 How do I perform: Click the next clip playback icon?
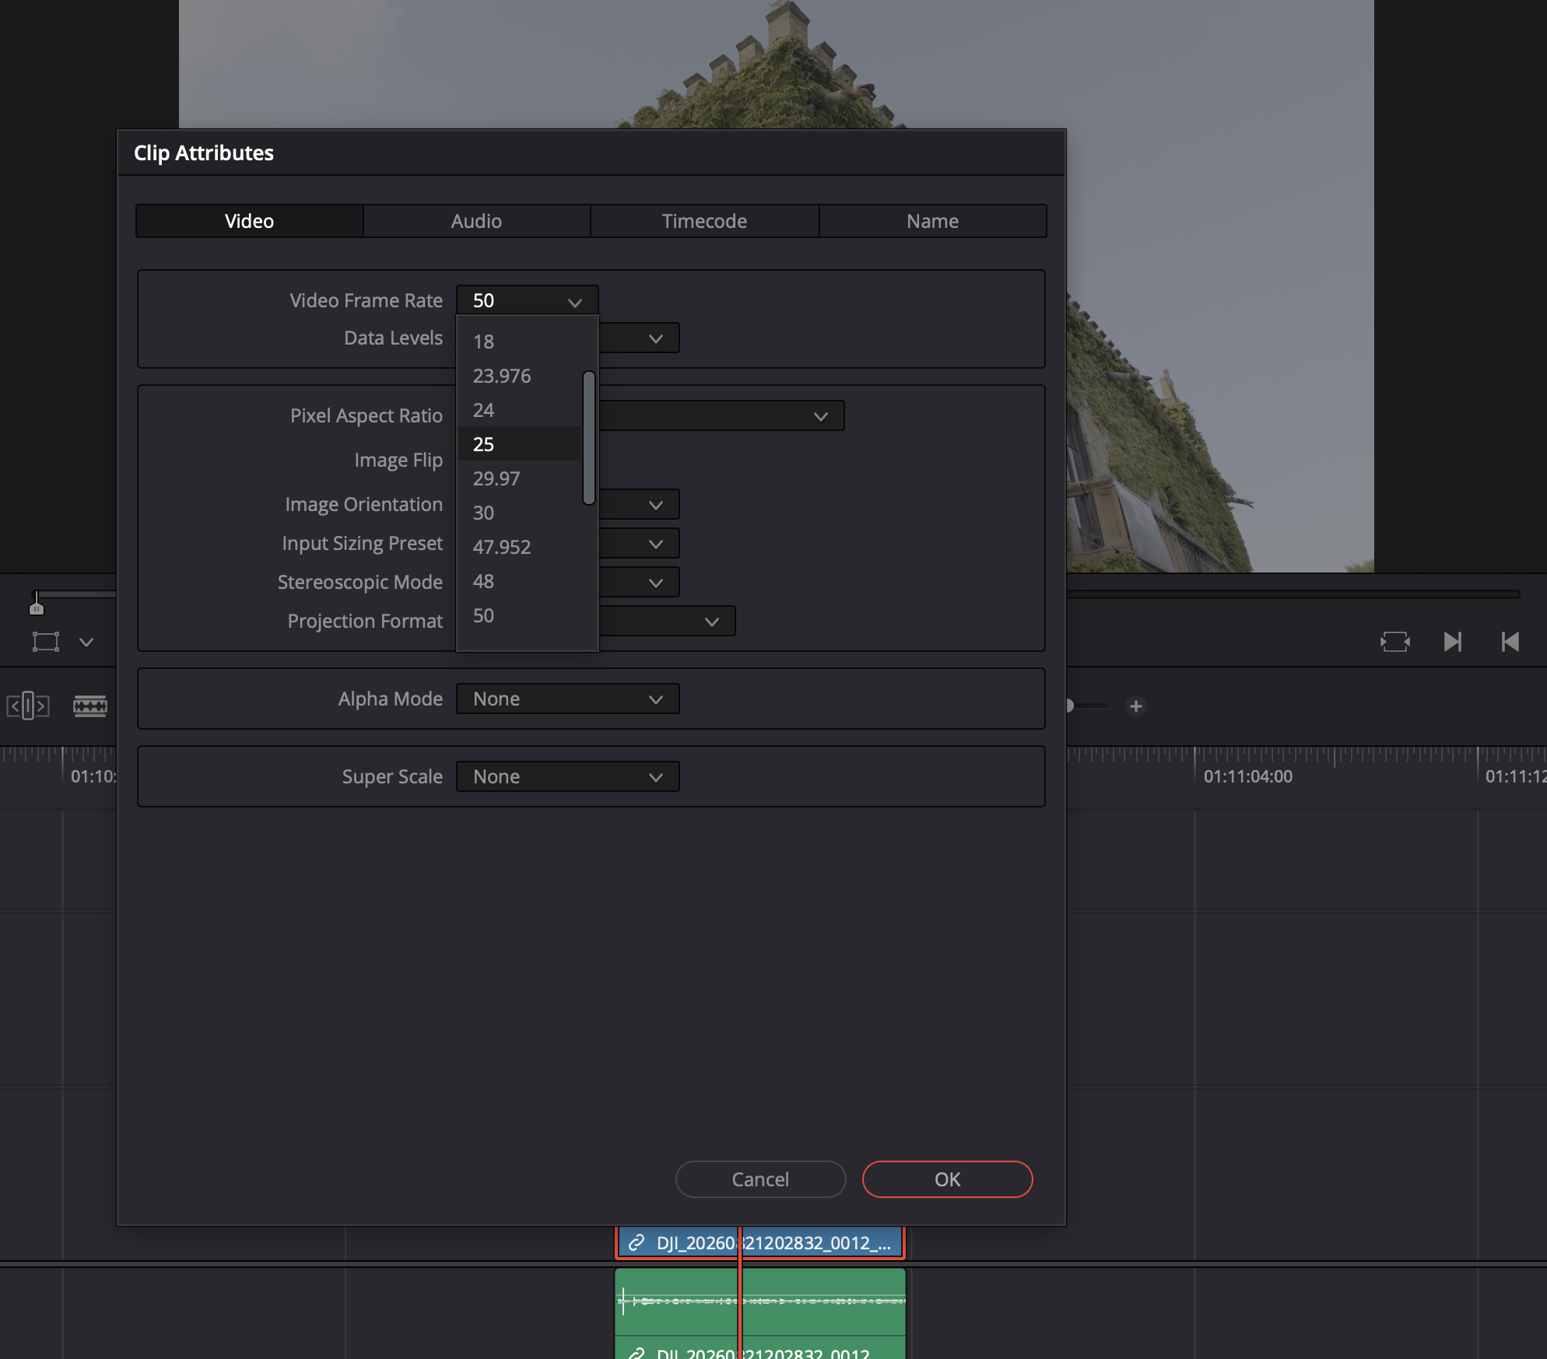tap(1452, 642)
